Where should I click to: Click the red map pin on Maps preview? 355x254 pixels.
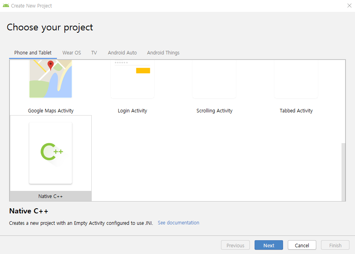pos(50,65)
